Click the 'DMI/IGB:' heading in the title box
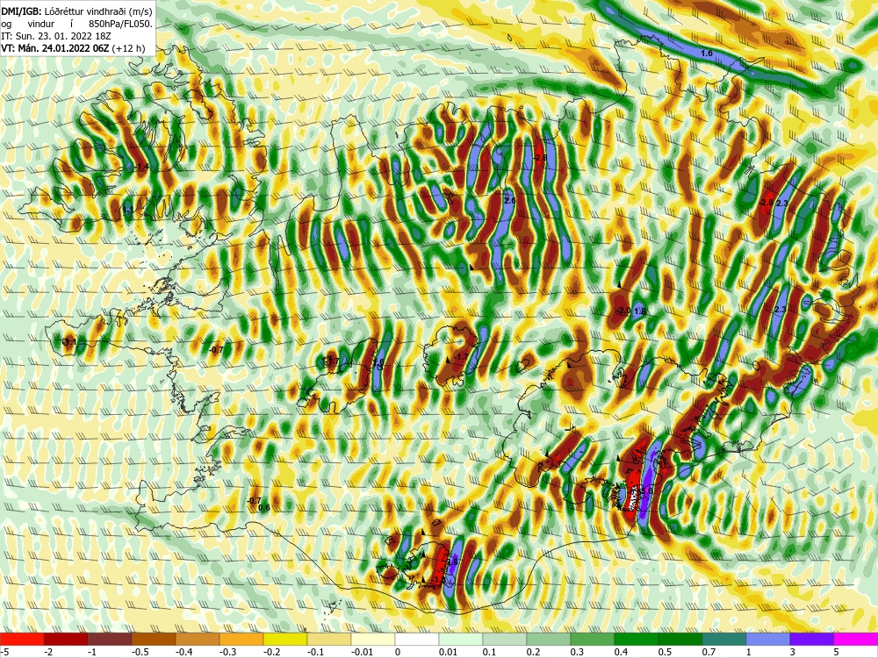Viewport: 878px width, 658px height. (x=20, y=11)
